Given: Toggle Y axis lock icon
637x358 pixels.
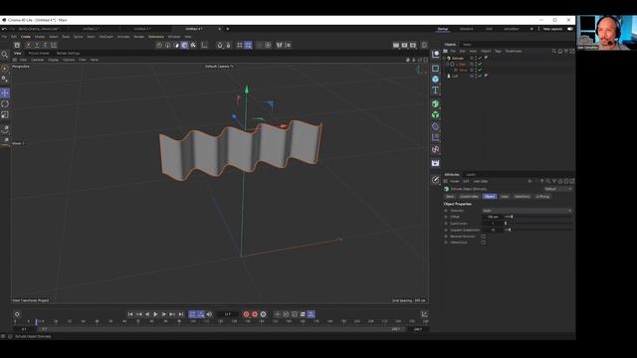Looking at the screenshot, I should coord(37,45).
